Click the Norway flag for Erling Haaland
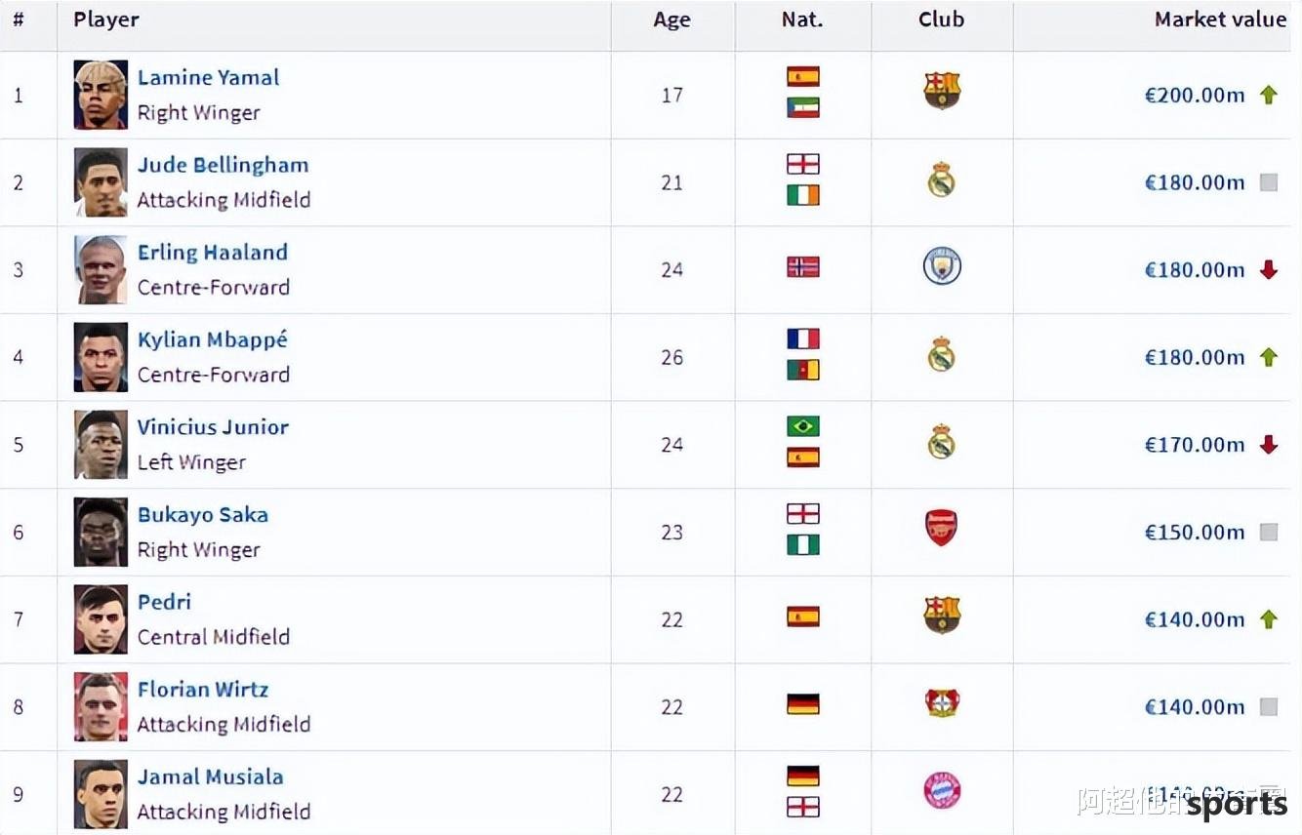 (803, 267)
